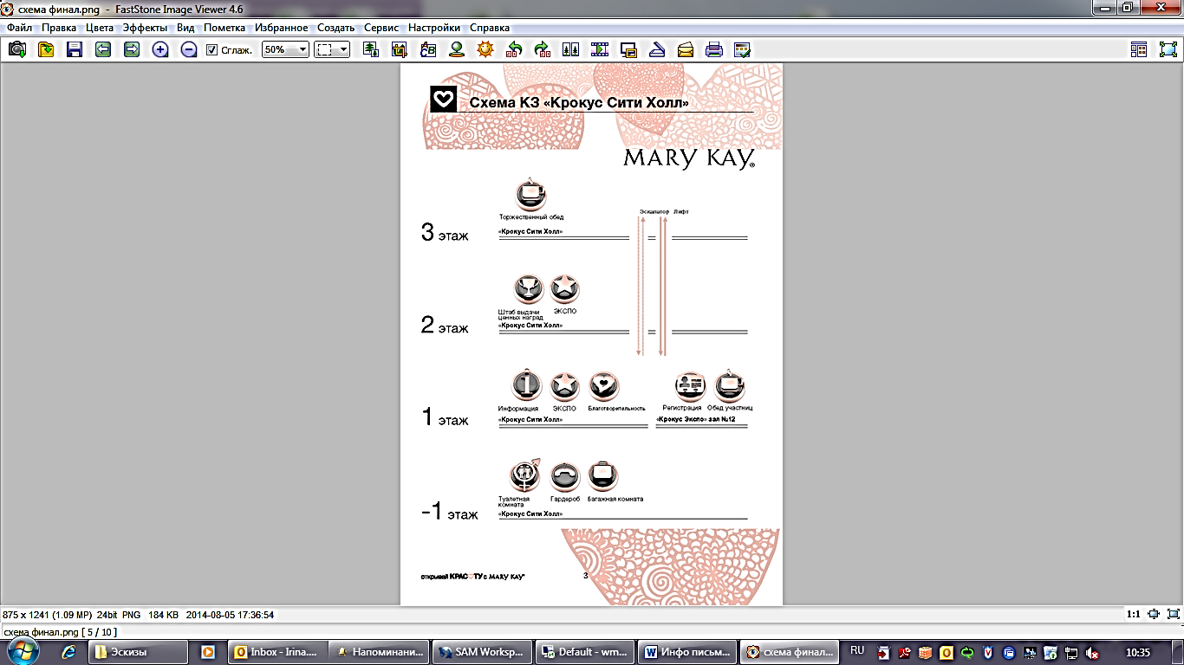Open the crop board tool
1184x665 pixels.
tap(400, 50)
